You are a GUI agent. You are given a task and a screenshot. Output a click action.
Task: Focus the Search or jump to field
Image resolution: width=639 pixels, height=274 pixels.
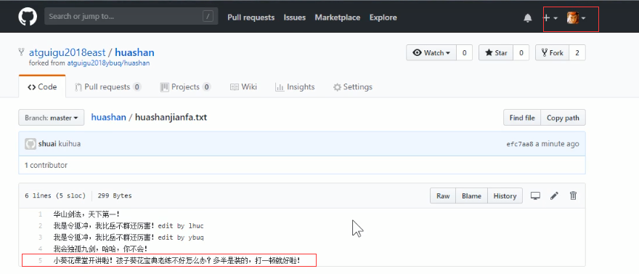point(131,17)
